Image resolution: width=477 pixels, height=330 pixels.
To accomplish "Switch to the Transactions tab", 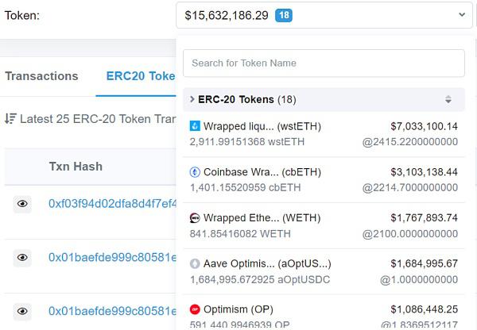I will 41,76.
